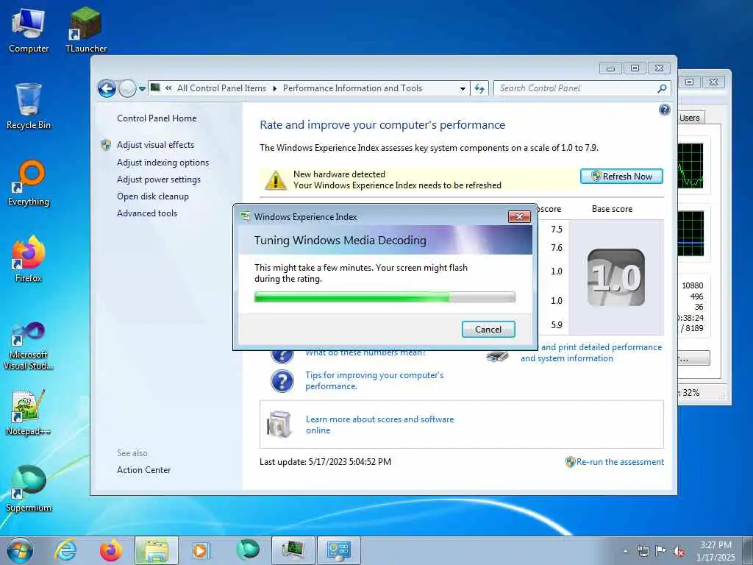The height and width of the screenshot is (565, 753).
Task: Open Adjust indexing options
Action: click(163, 163)
